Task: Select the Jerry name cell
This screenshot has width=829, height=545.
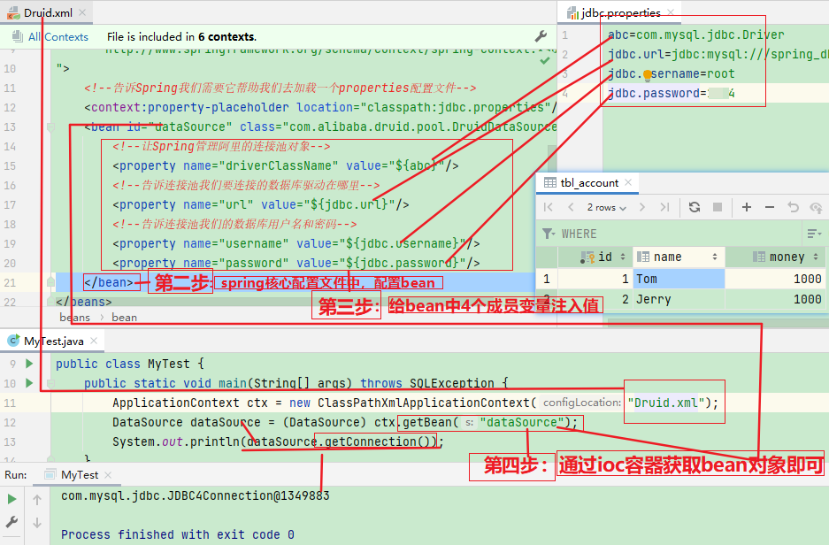Action: 679,299
